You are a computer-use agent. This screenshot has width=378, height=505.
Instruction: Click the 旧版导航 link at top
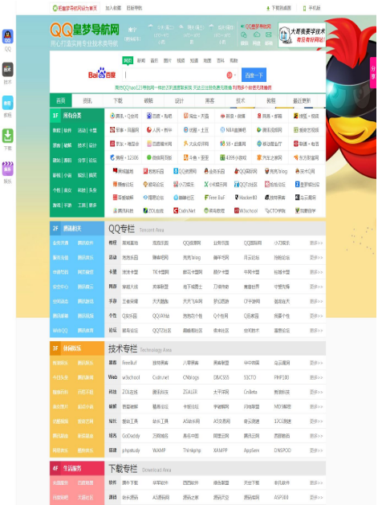(134, 8)
